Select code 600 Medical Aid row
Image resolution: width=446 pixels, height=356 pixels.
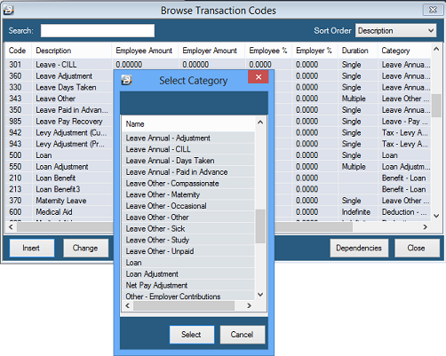tap(60, 212)
